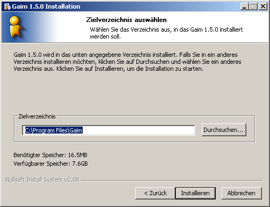The width and height of the screenshot is (270, 207).
Task: Click the 'Wählen Sie das Verzeichnis aus' subtitle
Action: 166,33
